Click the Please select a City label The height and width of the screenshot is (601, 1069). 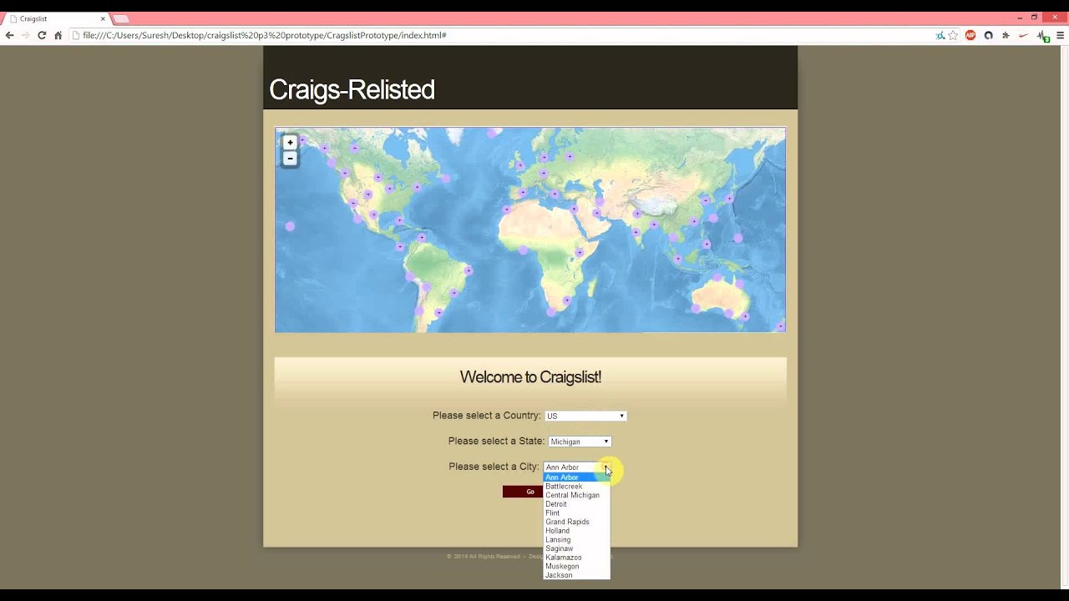pos(494,467)
